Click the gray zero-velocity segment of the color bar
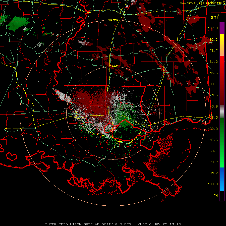Viewport: 226px width, 226px height. pyautogui.click(x=222, y=112)
